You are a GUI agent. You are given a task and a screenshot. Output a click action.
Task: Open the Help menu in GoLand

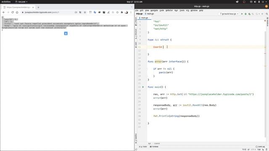coord(201,10)
